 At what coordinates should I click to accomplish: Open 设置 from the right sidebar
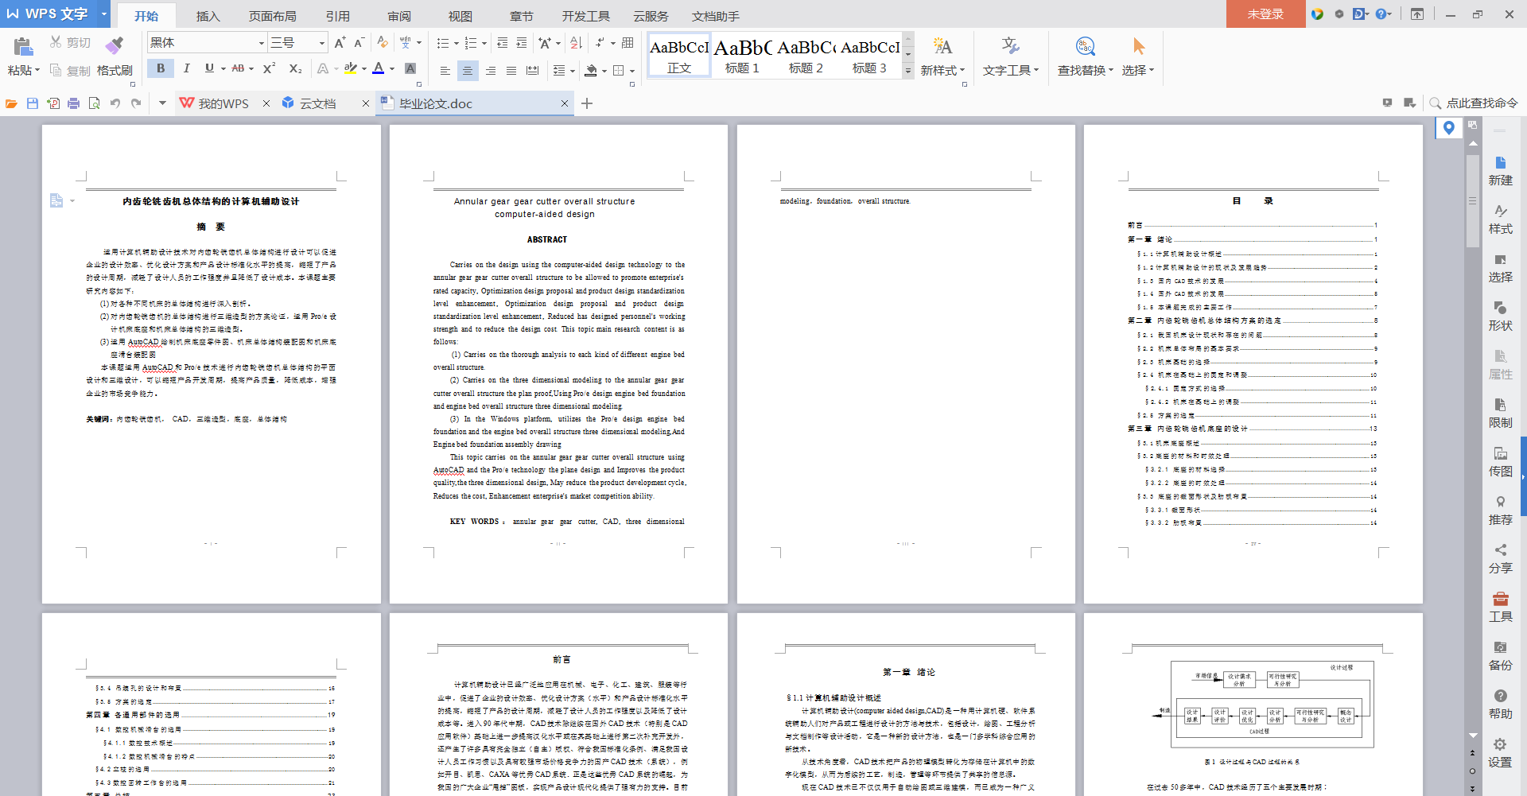[1500, 753]
